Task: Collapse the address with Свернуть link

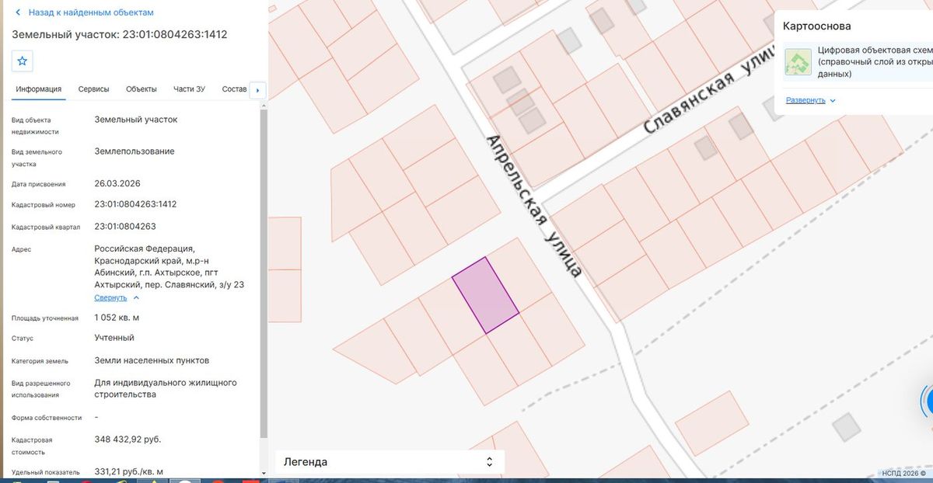Action: click(x=110, y=297)
